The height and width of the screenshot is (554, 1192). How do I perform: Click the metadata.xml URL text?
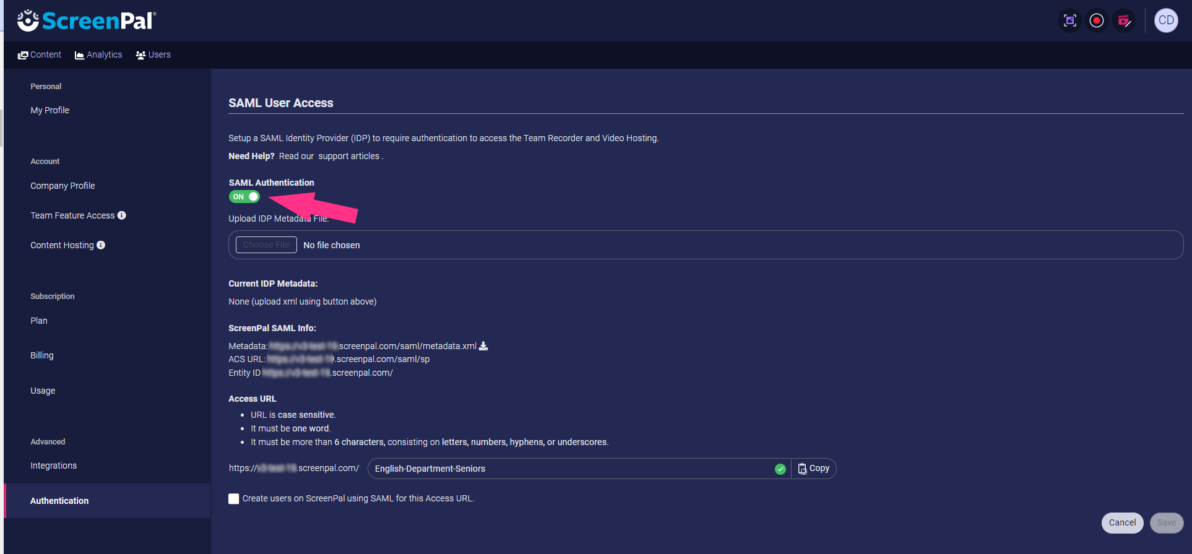point(373,346)
